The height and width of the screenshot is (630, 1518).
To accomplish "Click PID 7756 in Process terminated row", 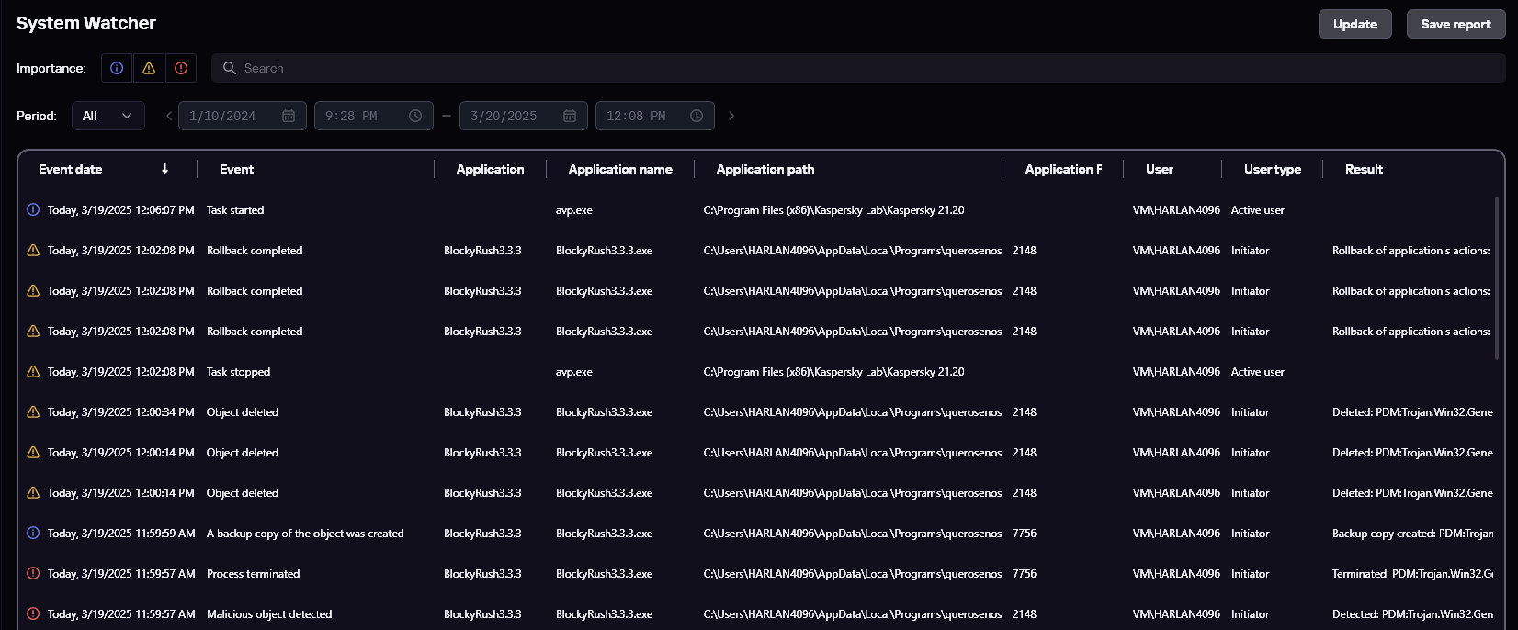I will tap(1025, 574).
